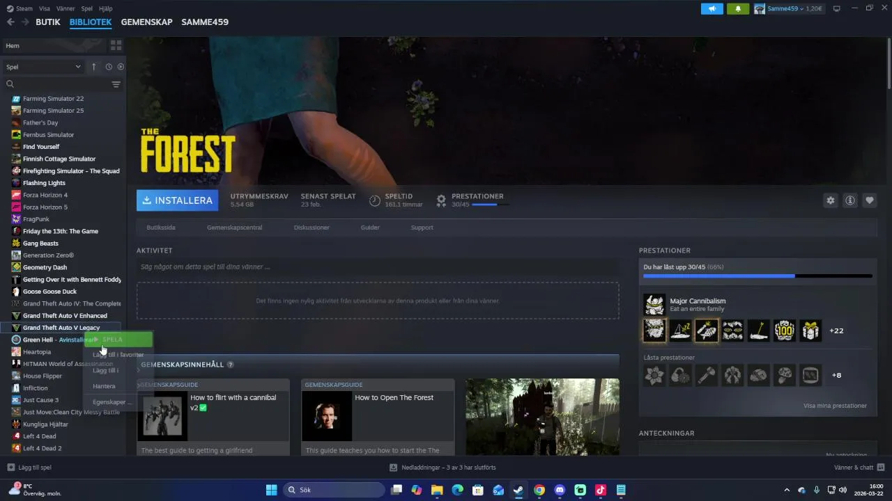This screenshot has width=892, height=501.
Task: Click the library search field
Action: point(56,84)
